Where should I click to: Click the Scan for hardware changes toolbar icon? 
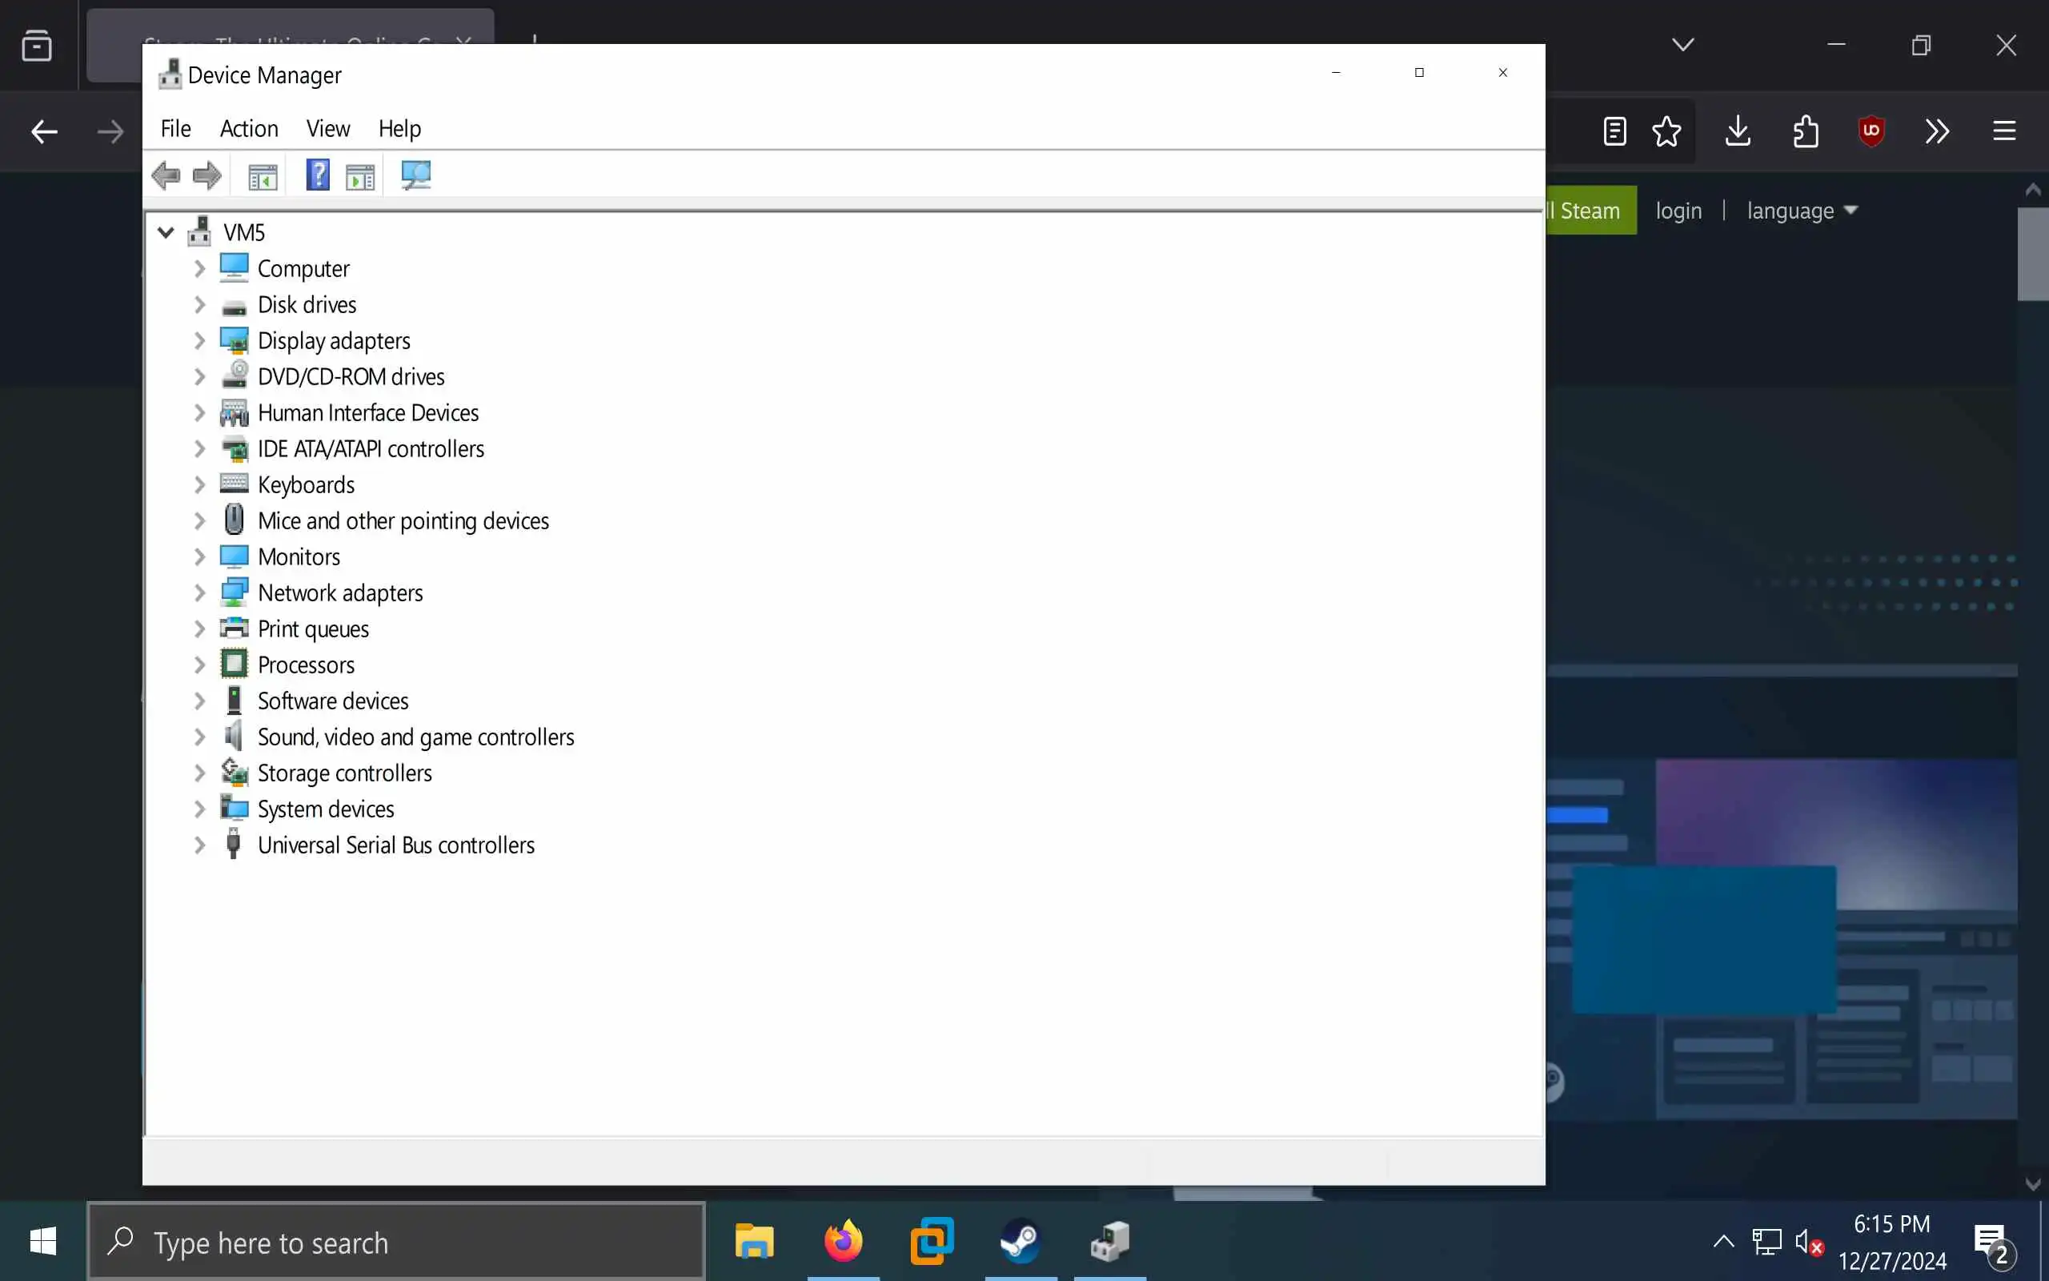(x=415, y=175)
